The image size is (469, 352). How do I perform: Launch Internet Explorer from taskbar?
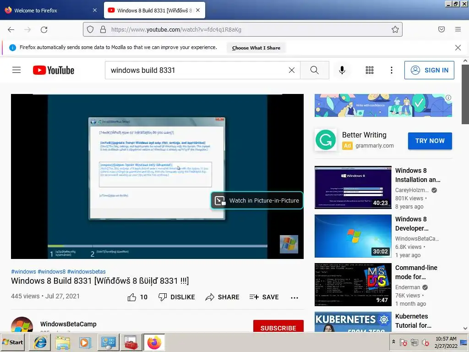(x=40, y=342)
